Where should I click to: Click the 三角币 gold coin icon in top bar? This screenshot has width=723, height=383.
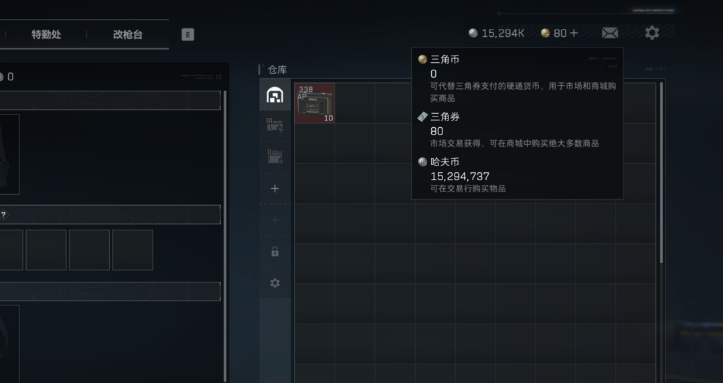pyautogui.click(x=545, y=33)
